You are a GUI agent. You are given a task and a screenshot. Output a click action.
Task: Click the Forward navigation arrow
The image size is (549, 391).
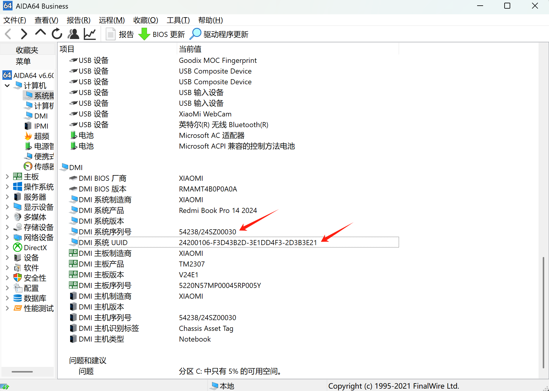[24, 34]
